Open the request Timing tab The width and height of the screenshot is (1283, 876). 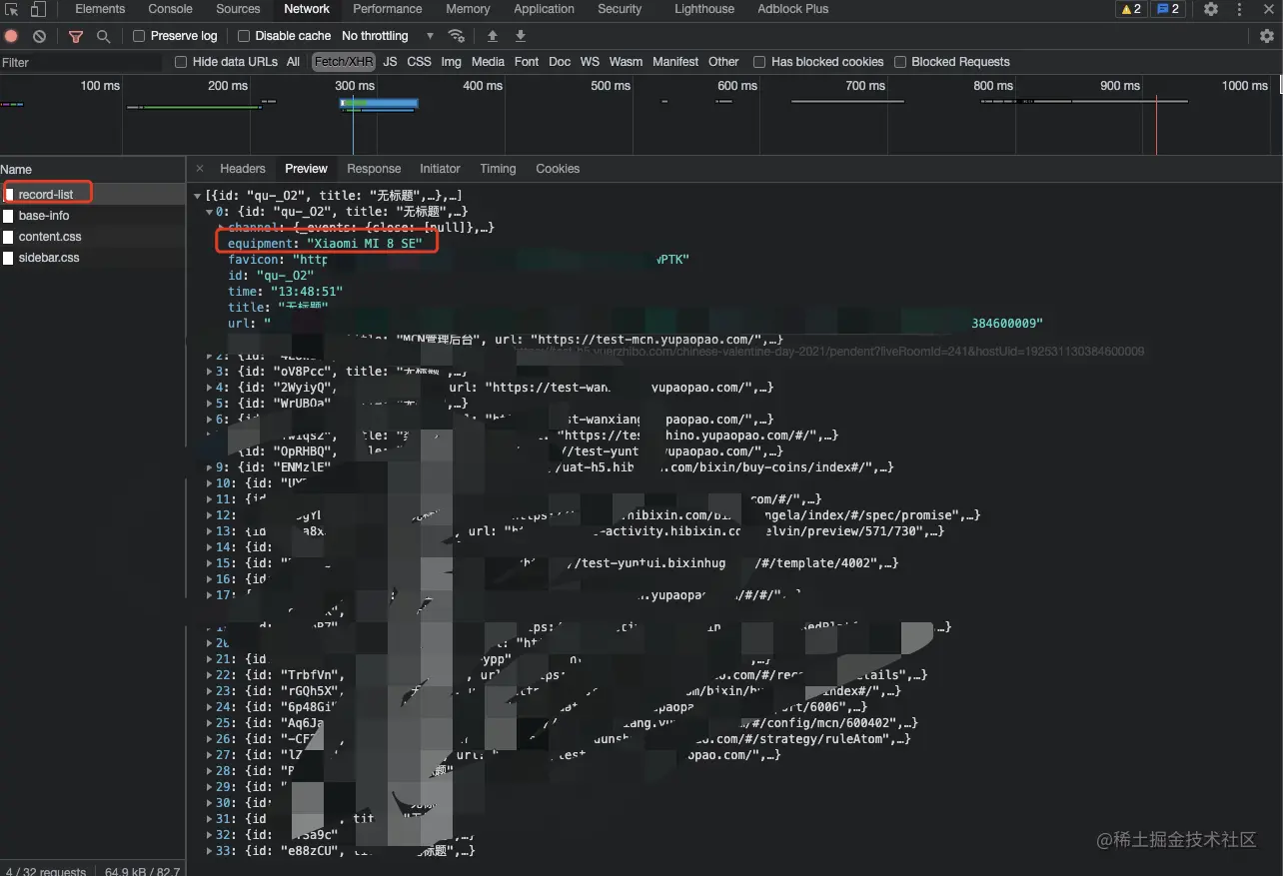coord(498,169)
